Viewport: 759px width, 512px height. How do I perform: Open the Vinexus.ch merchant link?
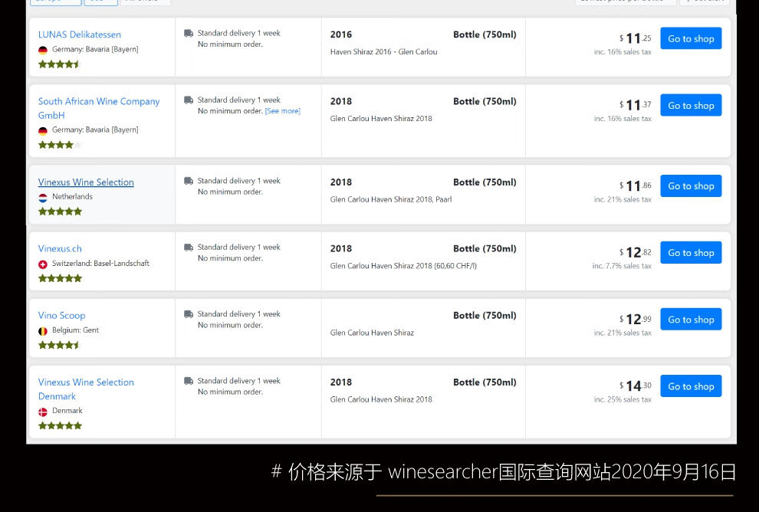(x=60, y=248)
